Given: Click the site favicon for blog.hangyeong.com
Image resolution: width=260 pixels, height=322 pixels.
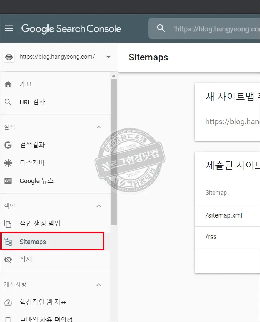Looking at the screenshot, I should click(x=9, y=57).
